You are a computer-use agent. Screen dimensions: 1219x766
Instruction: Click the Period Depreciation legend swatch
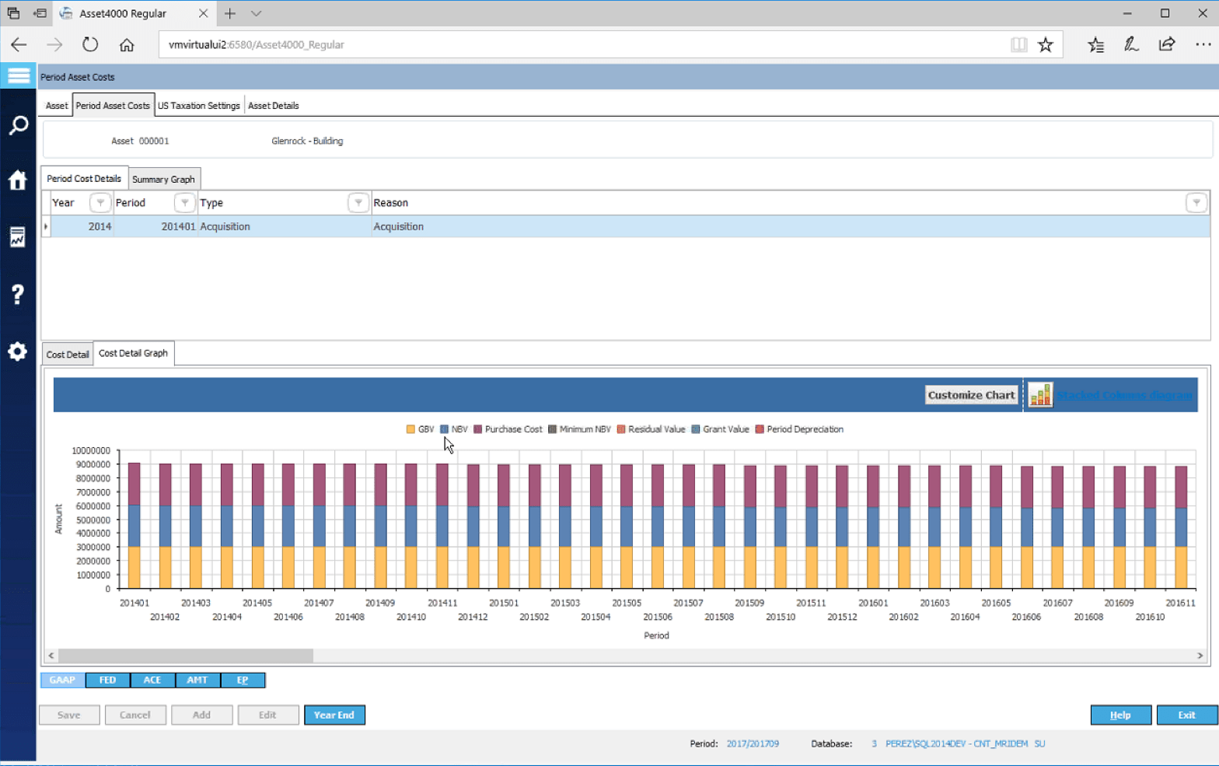point(760,429)
